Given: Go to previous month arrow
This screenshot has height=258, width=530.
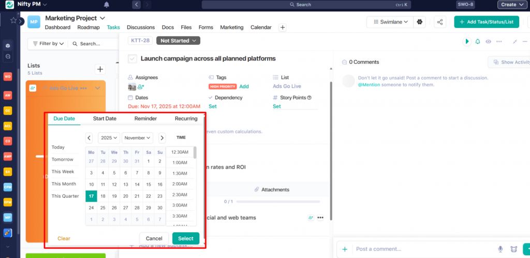Looking at the screenshot, I should pyautogui.click(x=90, y=138).
